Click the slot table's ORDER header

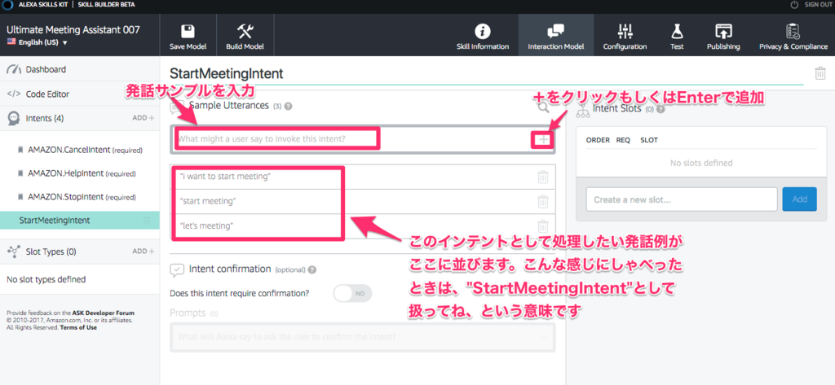coord(598,140)
